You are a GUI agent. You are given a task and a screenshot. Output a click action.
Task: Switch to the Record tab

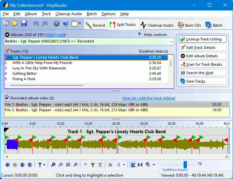click(96, 25)
